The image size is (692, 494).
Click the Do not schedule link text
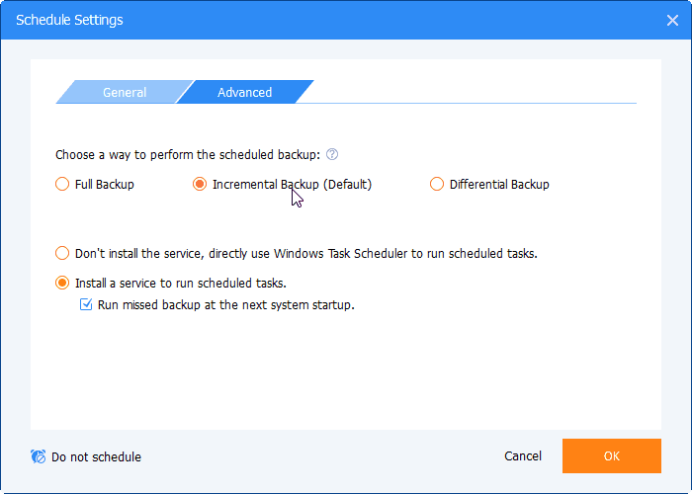click(x=96, y=457)
